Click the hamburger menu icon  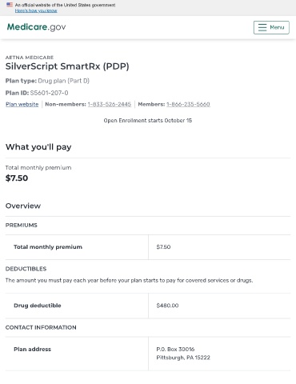[x=262, y=27]
